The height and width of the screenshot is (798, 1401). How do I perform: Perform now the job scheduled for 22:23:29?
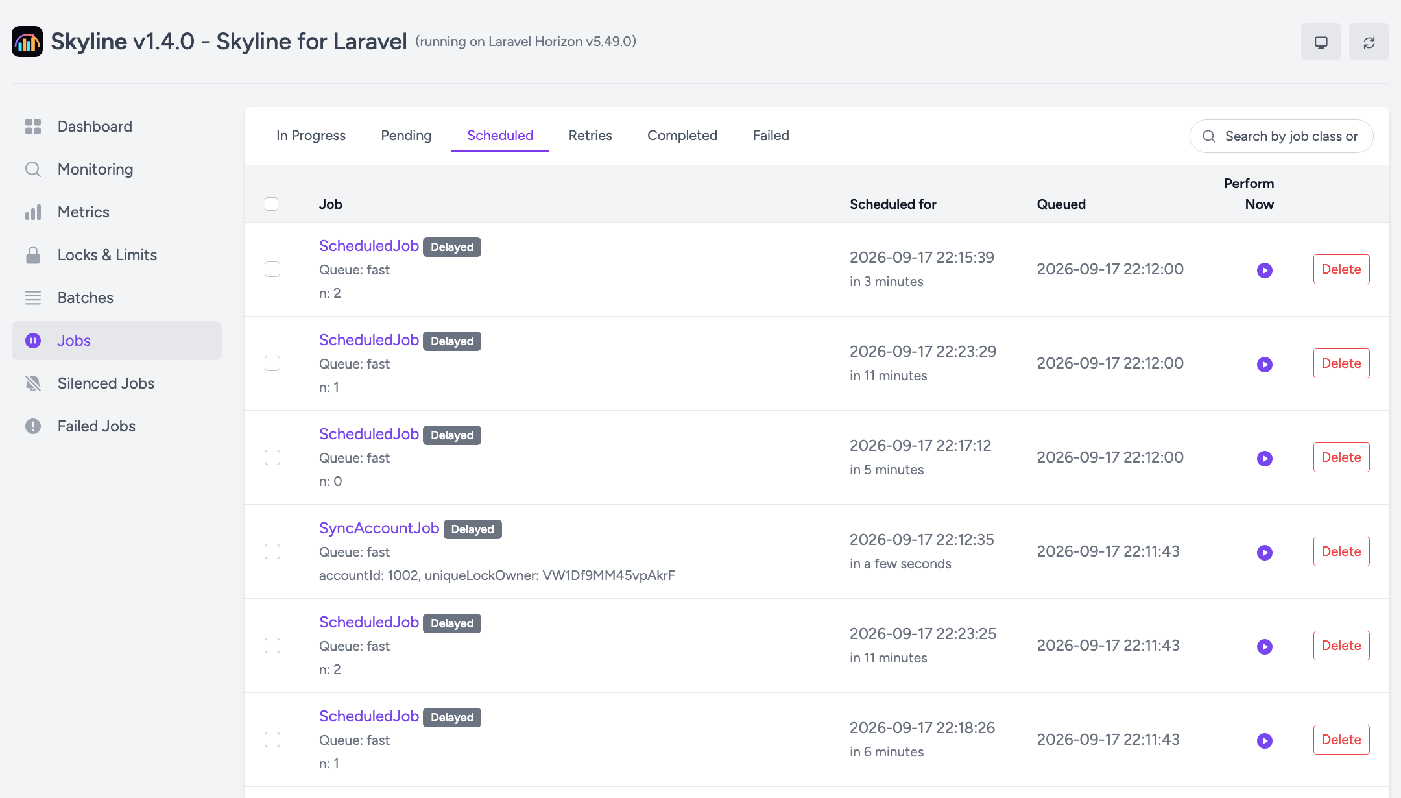1265,364
